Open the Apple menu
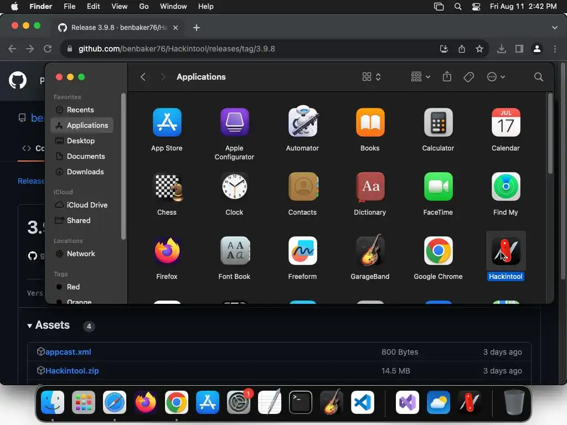Screen dimensions: 567x425 [x=14, y=7]
